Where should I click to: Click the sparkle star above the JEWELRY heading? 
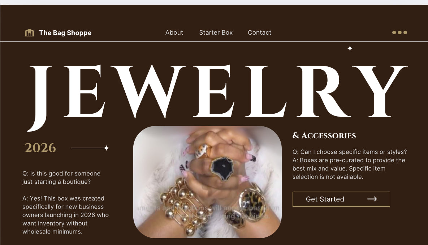350,48
